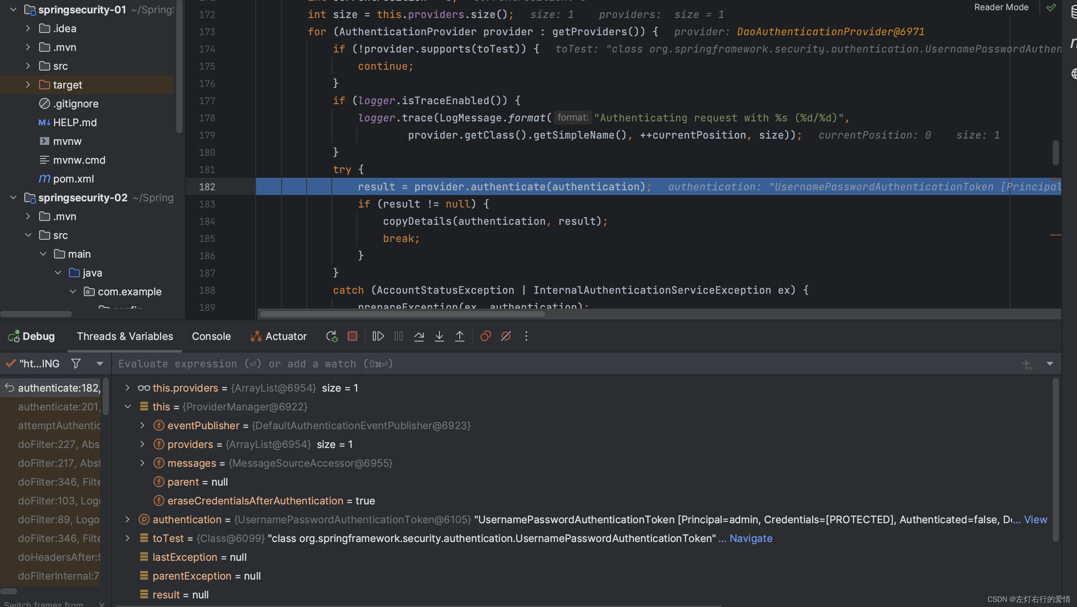Stop the debug session
The width and height of the screenshot is (1077, 607).
pyautogui.click(x=352, y=336)
